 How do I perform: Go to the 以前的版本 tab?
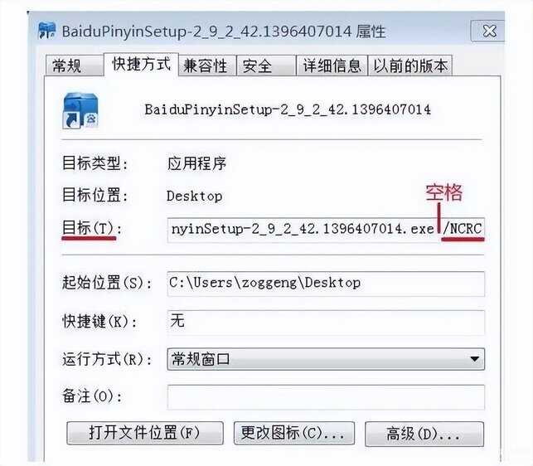(410, 66)
